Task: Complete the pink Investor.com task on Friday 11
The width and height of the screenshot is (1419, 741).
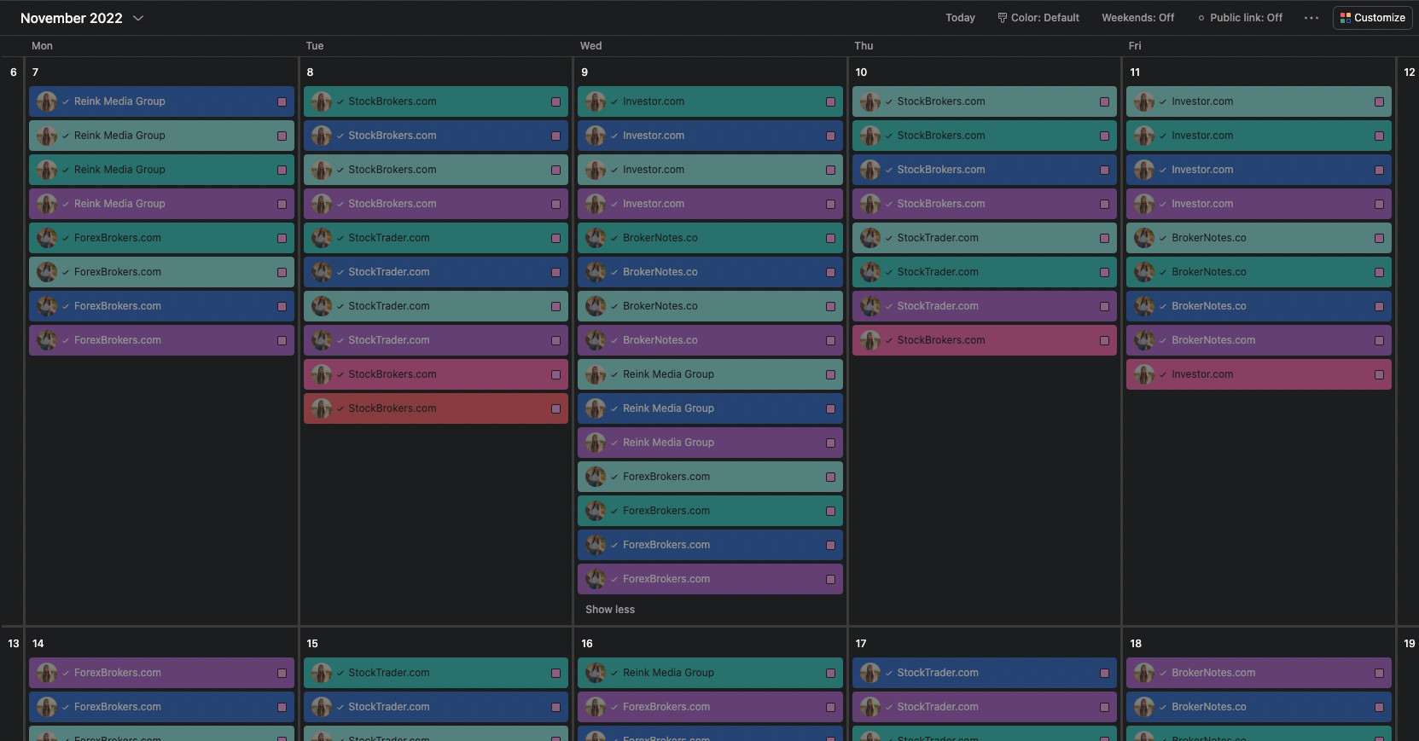Action: (x=1163, y=374)
